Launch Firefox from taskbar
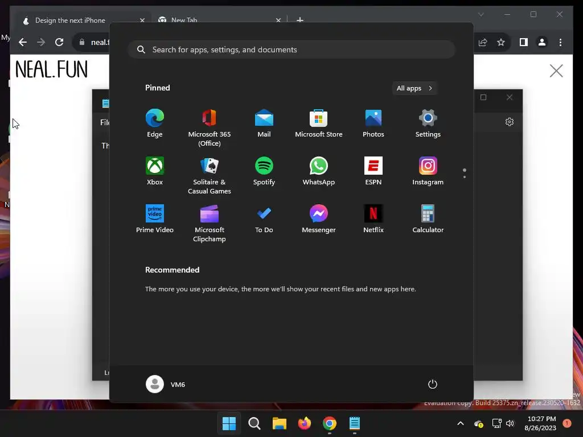The image size is (583, 437). pos(305,423)
